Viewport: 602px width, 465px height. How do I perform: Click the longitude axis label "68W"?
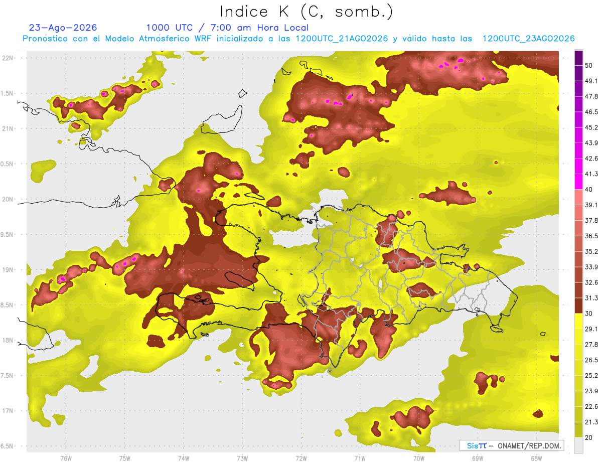(536, 458)
